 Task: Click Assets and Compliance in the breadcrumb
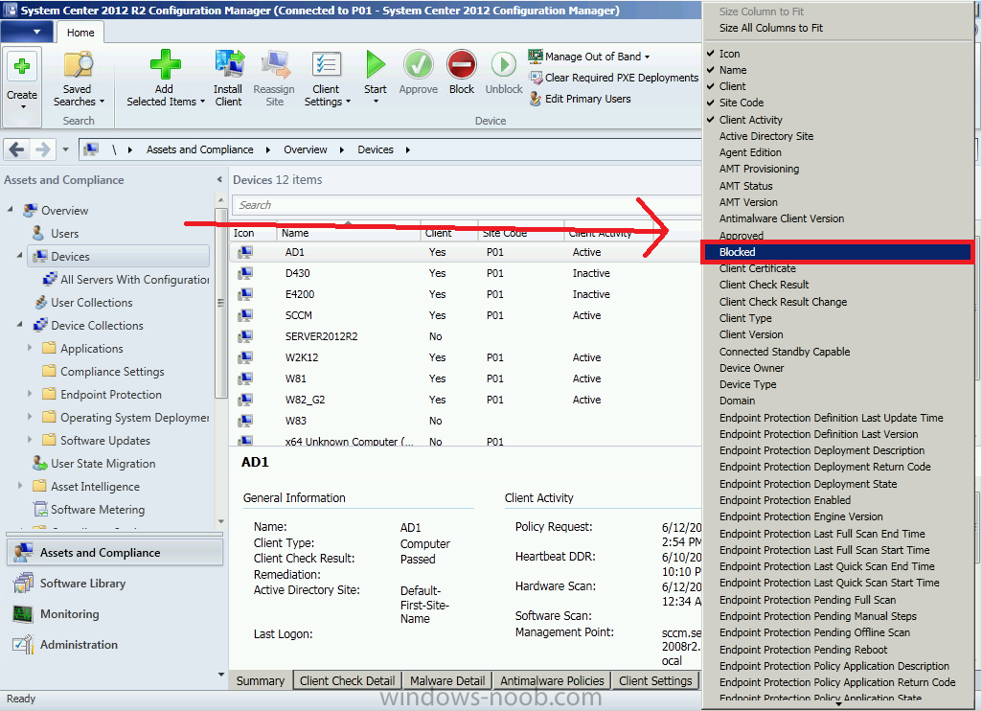[200, 149]
